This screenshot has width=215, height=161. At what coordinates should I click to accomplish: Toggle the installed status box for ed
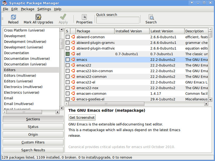point(68,54)
